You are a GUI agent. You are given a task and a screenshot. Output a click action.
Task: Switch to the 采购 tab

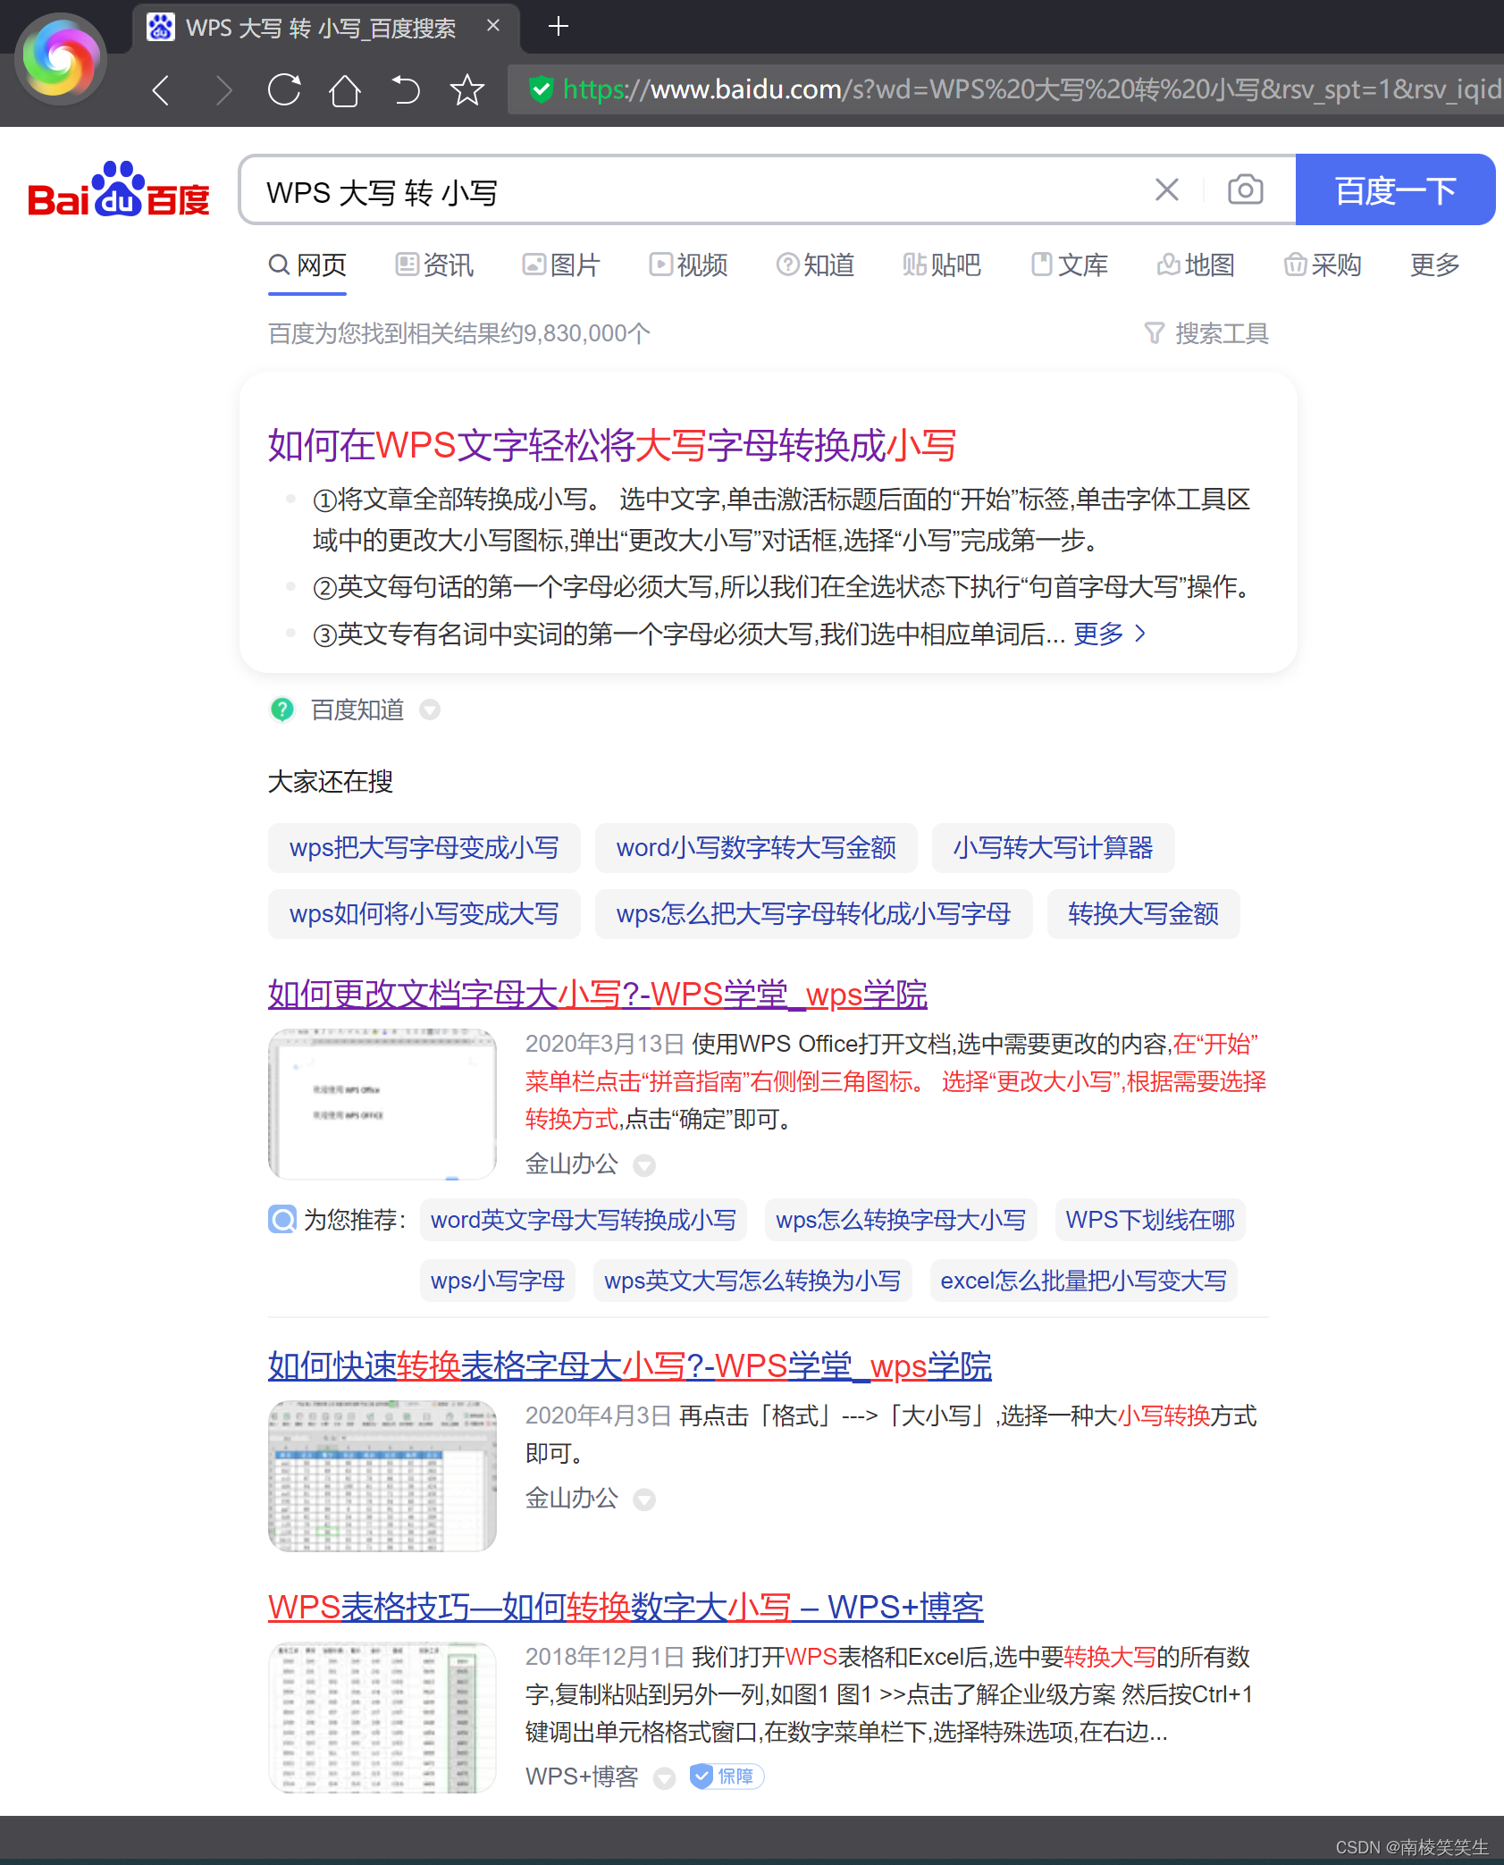pyautogui.click(x=1323, y=265)
